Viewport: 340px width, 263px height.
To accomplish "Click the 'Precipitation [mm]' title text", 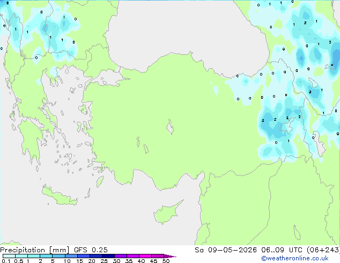I will [35, 250].
